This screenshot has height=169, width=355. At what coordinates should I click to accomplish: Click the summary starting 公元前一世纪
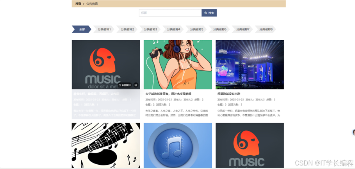[x=249, y=113]
